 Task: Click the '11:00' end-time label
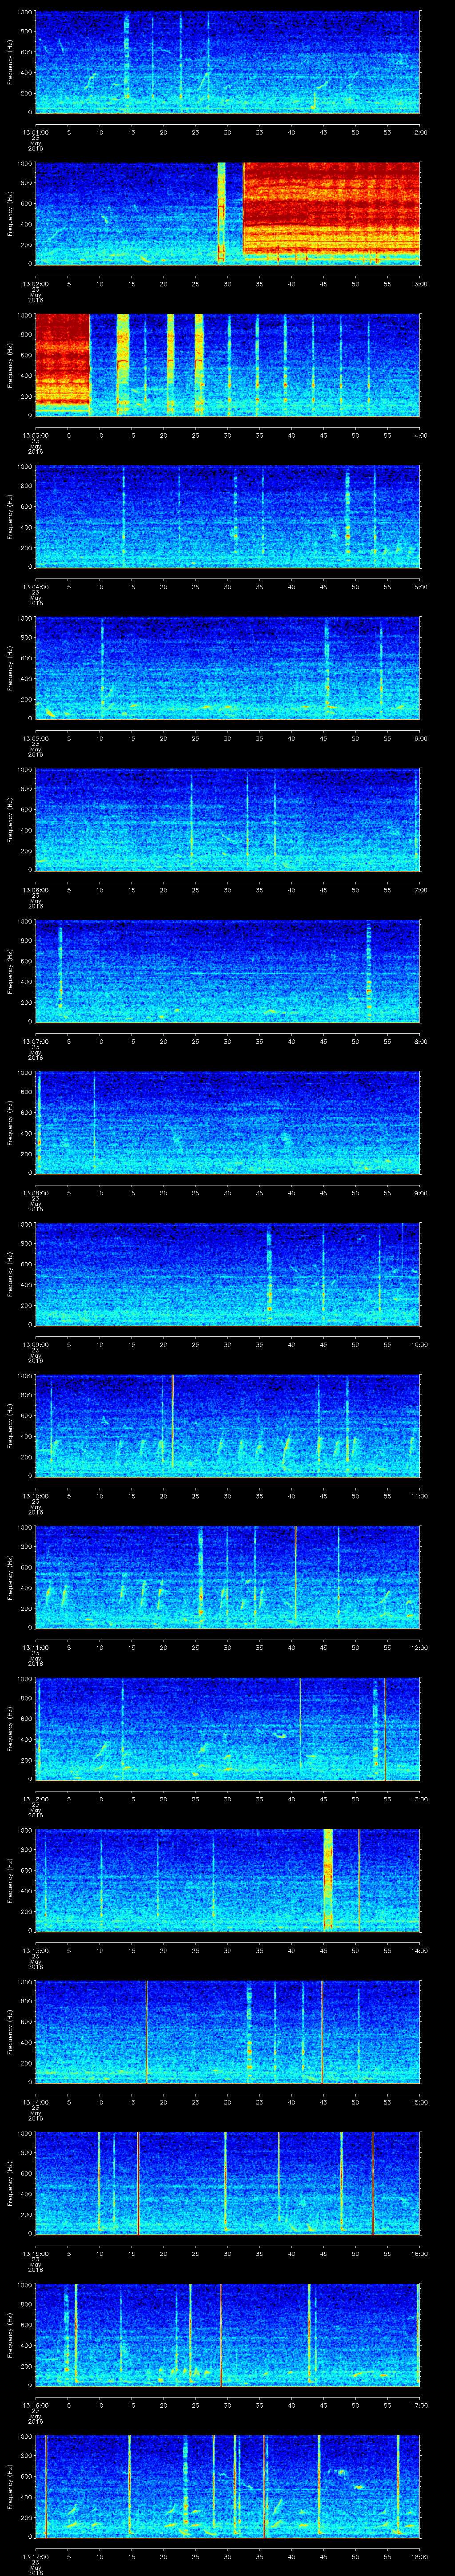coord(419,1496)
